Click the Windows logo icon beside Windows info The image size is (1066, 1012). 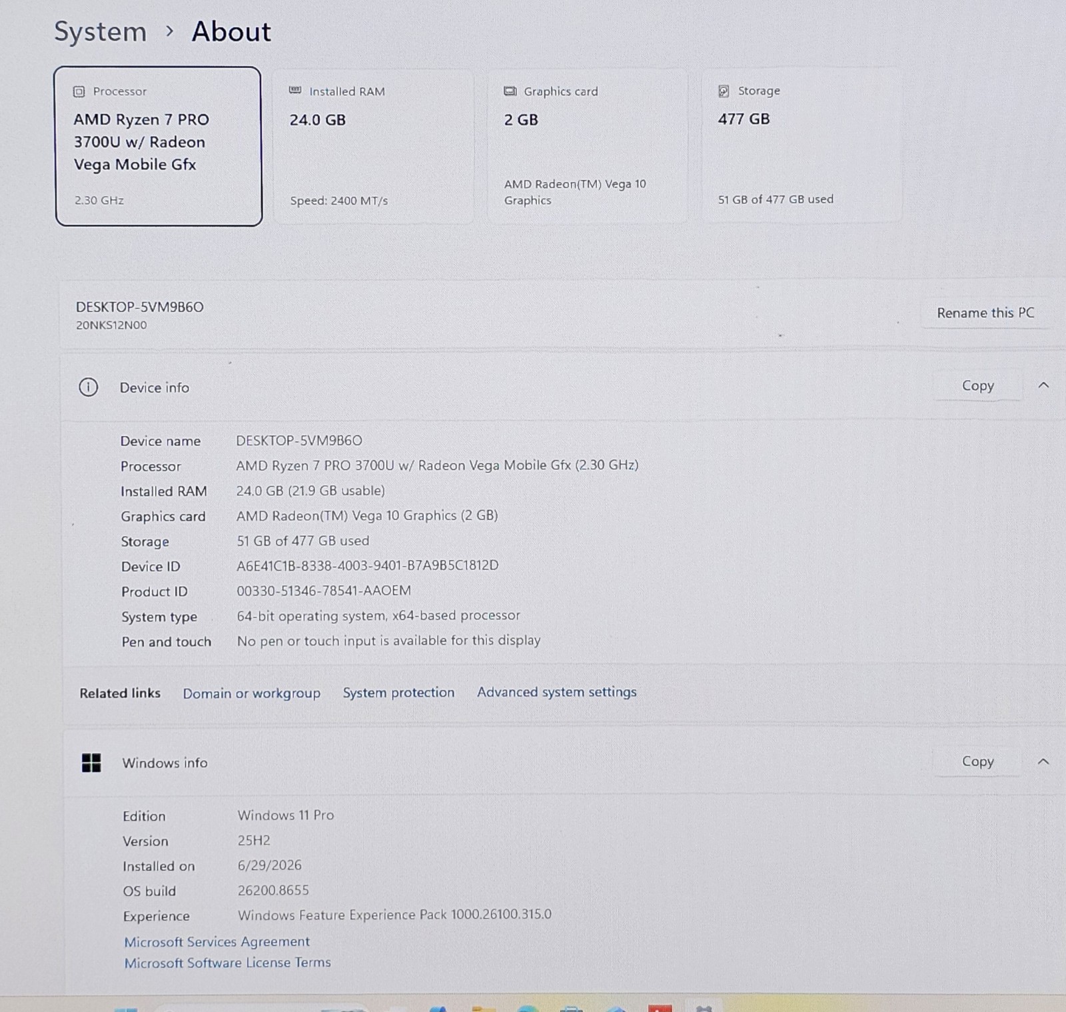tap(91, 763)
